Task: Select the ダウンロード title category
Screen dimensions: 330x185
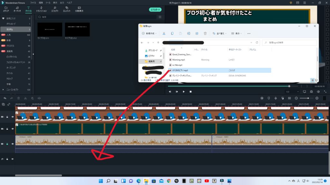Action: pos(16,24)
